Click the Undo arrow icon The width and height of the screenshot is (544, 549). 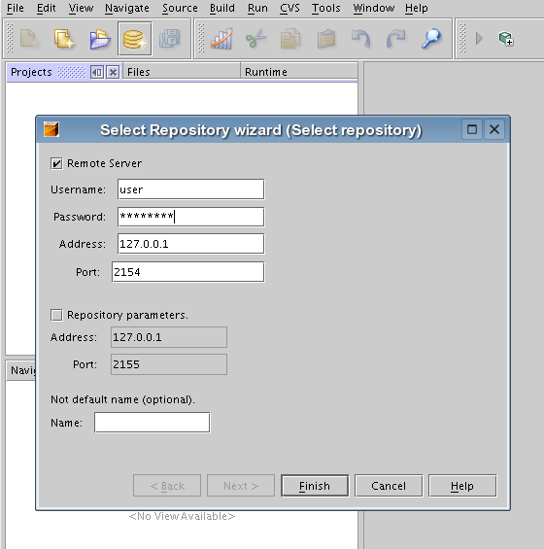361,39
